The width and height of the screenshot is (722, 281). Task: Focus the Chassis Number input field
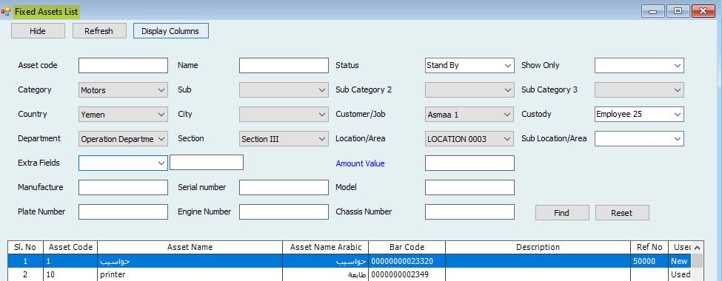[x=469, y=211]
